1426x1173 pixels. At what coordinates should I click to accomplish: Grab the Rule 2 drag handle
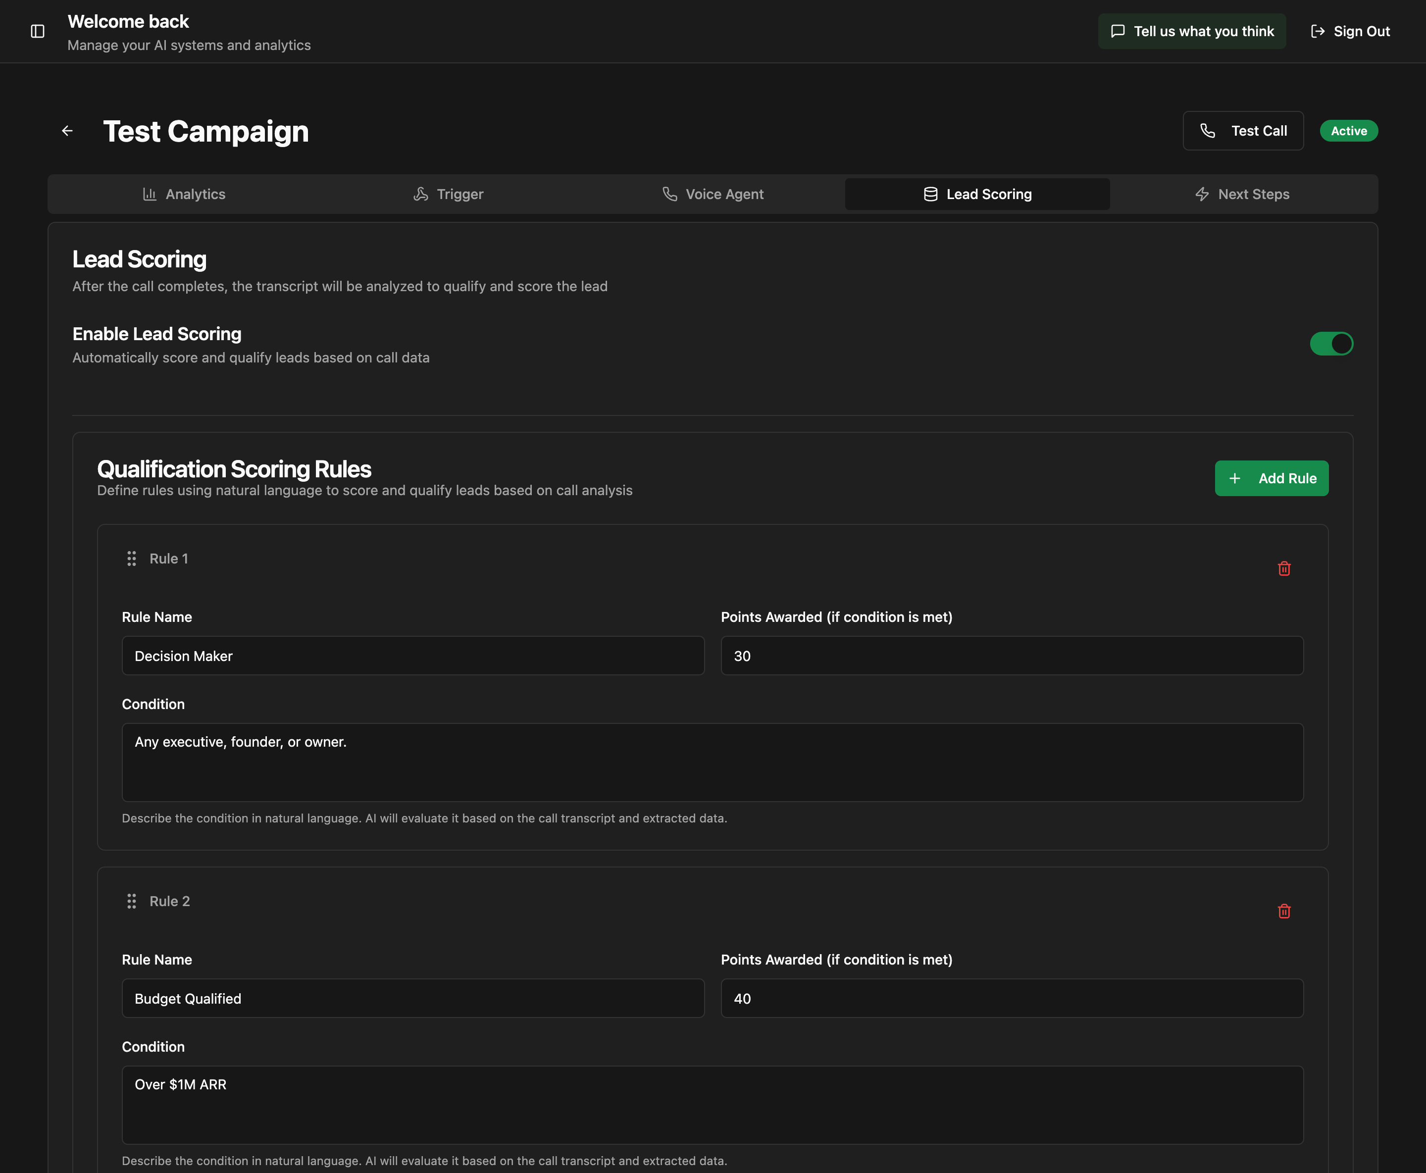132,901
